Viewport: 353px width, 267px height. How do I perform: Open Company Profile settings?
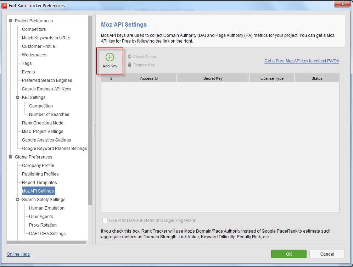[38, 165]
